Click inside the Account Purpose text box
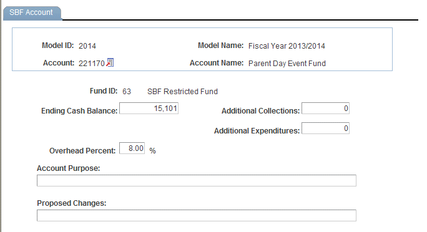 197,181
